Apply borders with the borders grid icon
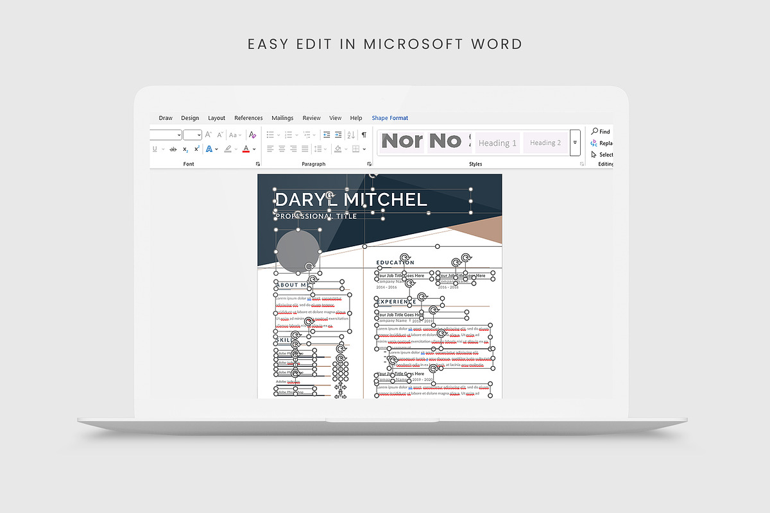This screenshot has height=513, width=770. [355, 149]
